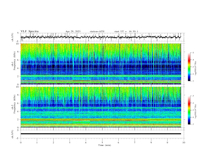The width and height of the screenshot is (207, 160).
Task: Select the date text 'Apr. 28, 2023'
Action: click(x=73, y=31)
